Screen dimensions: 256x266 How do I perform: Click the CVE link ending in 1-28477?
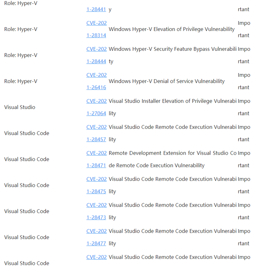[96, 243]
